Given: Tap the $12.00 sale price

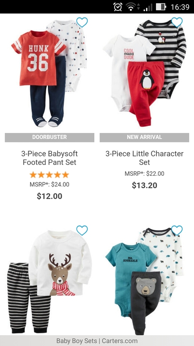Looking at the screenshot, I should click(49, 196).
